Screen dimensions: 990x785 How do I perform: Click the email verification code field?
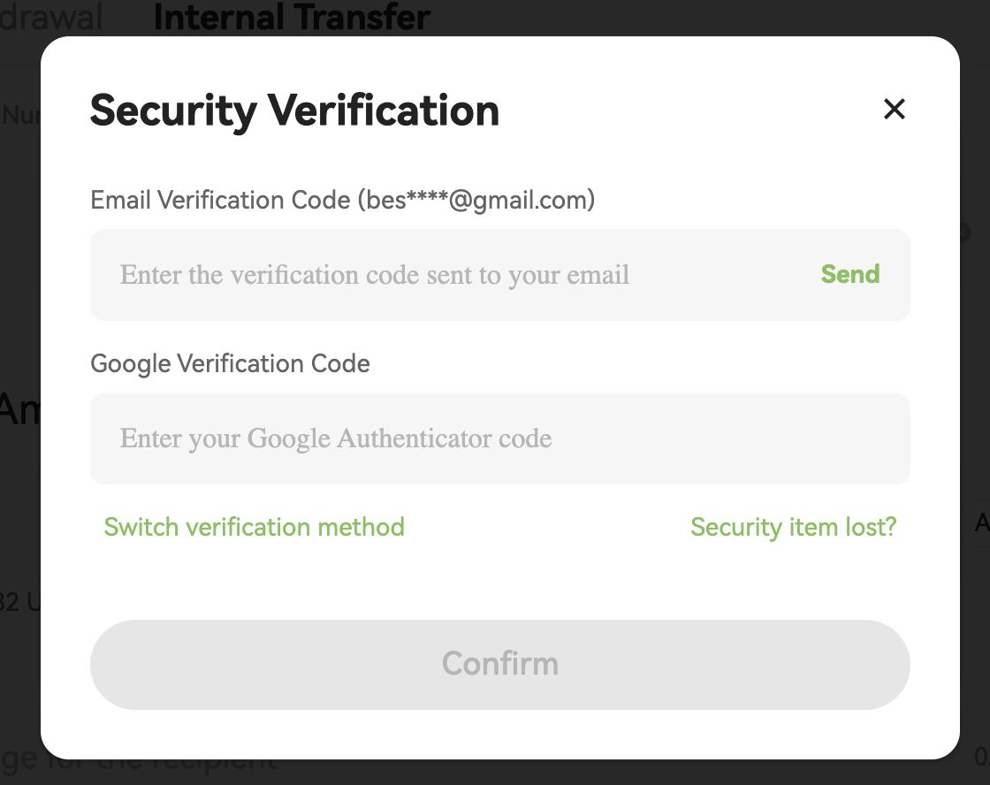(x=442, y=275)
